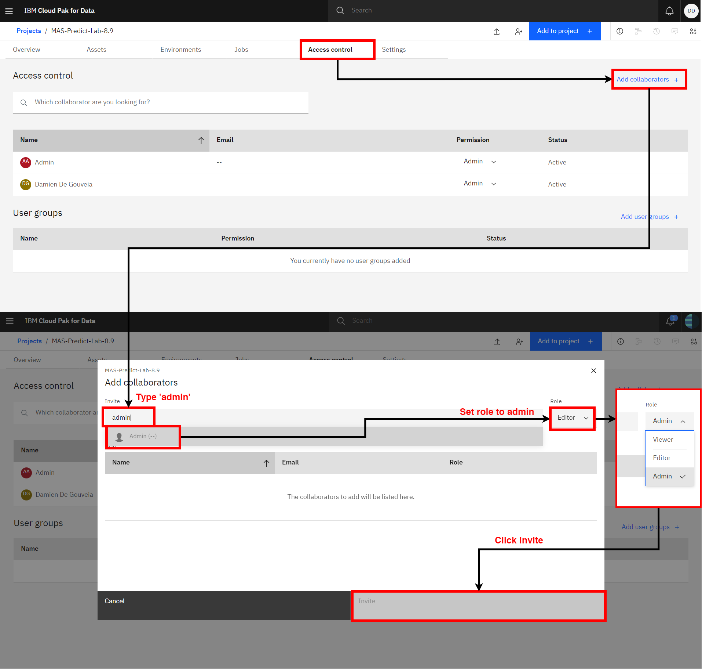Screen dimensions: 702x669
Task: Click the Damien De Gouveia name in top table
Action: (x=63, y=184)
